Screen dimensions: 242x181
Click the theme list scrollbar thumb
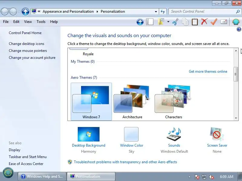[236, 74]
